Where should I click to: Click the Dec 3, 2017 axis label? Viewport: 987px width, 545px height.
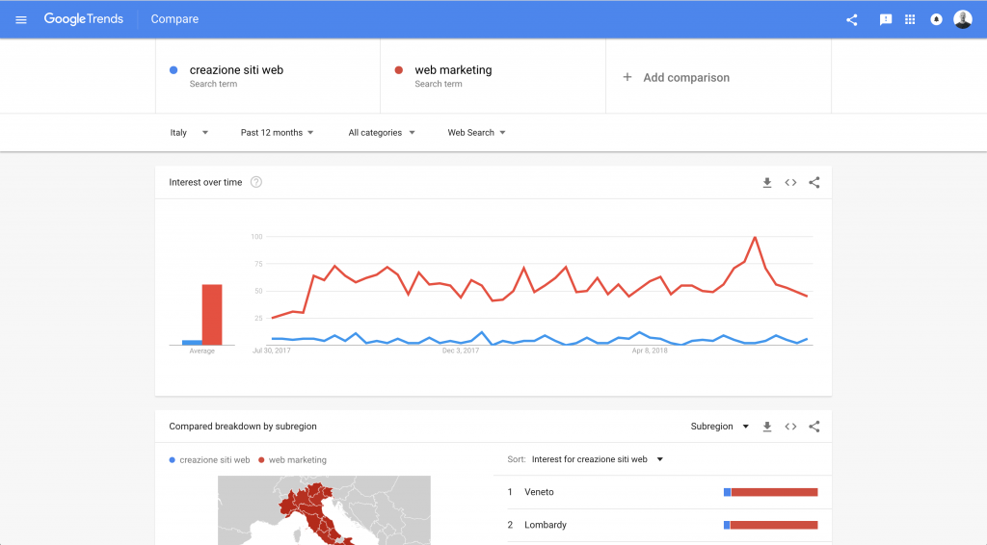[461, 350]
